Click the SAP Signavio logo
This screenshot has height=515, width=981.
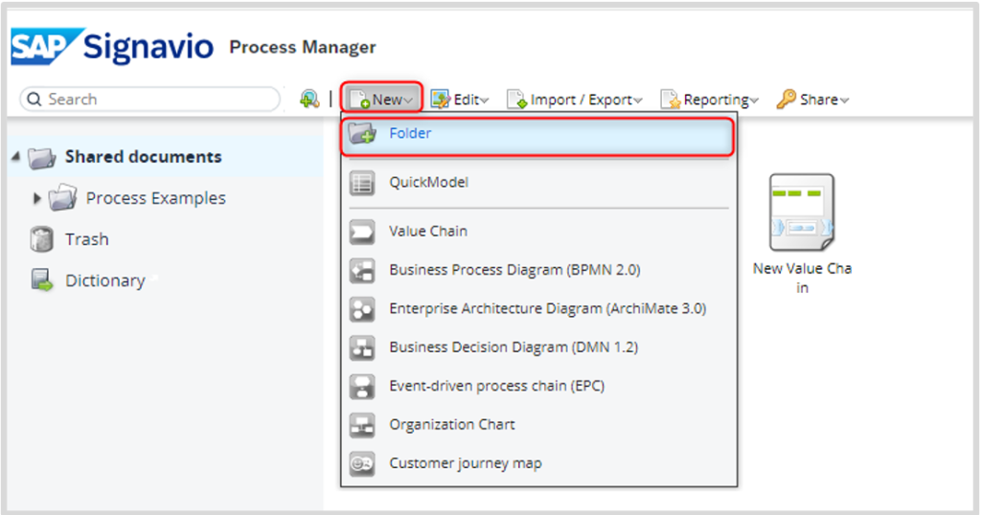coord(112,46)
